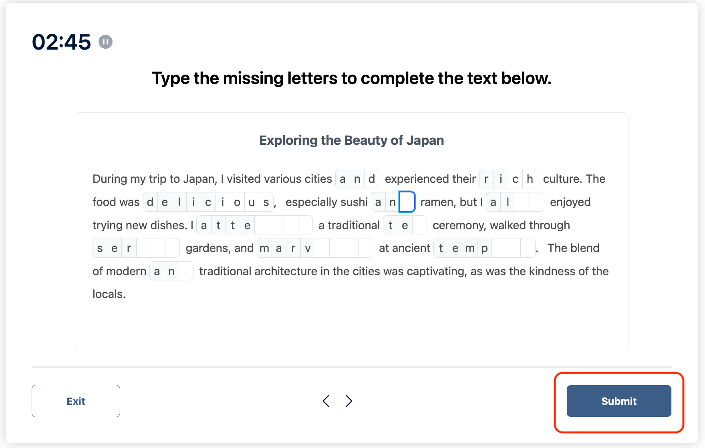The height and width of the screenshot is (448, 705).
Task: Click the last empty box of 'atte' word
Action: click(x=305, y=225)
